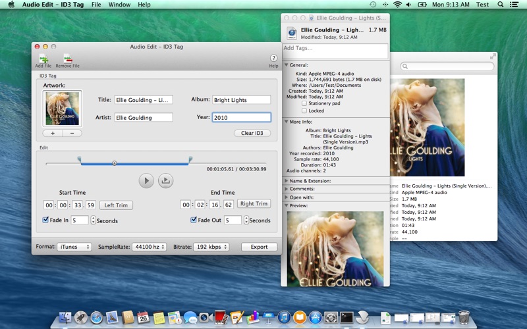This screenshot has height=329, width=527.
Task: Launch Terminal from the dock
Action: (x=347, y=317)
